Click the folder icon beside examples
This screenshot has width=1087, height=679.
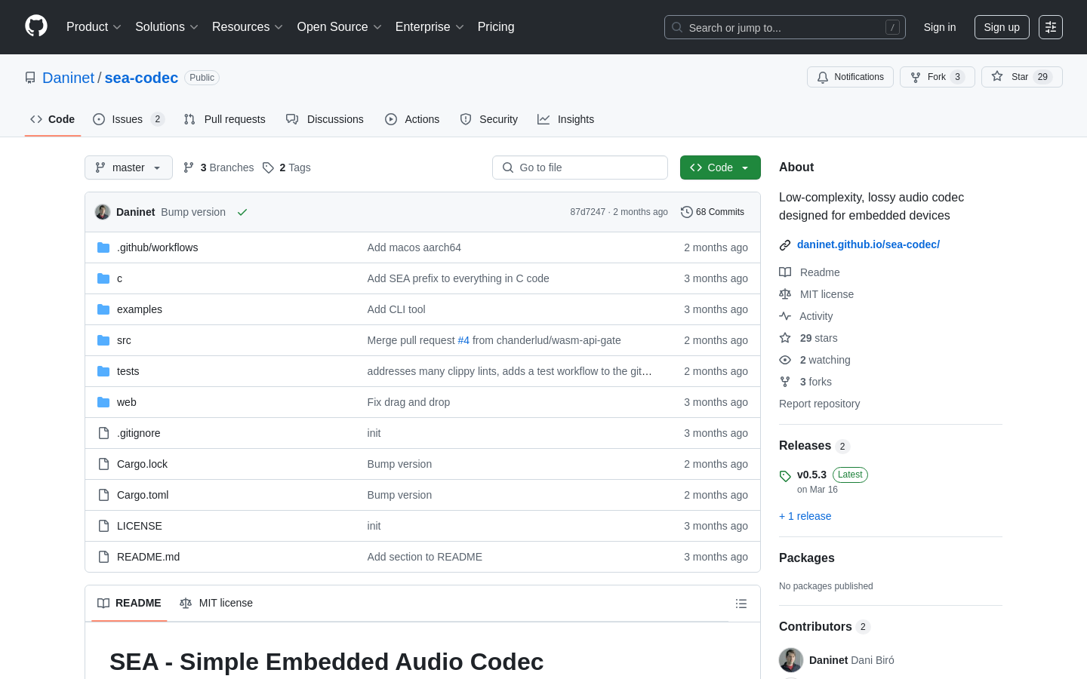103,309
